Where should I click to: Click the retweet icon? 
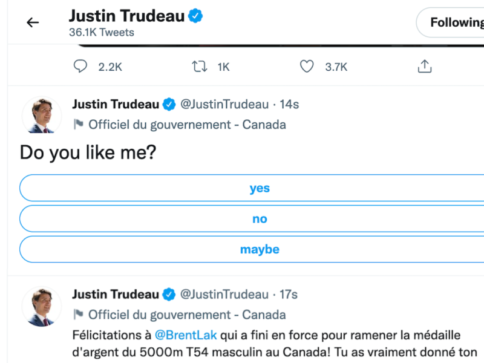point(199,67)
